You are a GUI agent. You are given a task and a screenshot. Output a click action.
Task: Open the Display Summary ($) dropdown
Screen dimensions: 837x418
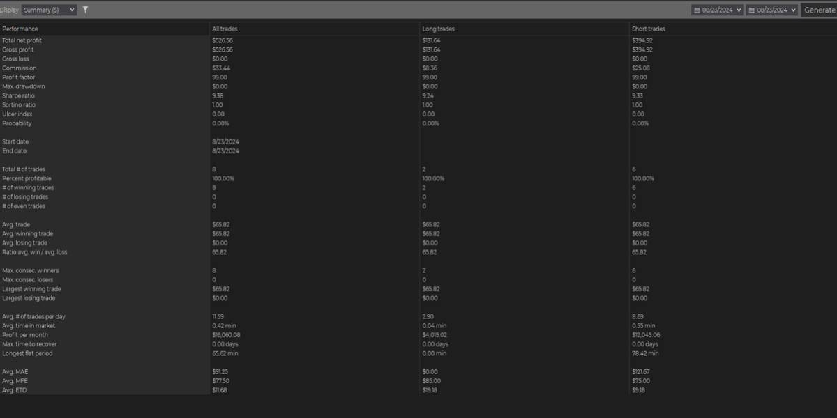pyautogui.click(x=49, y=10)
